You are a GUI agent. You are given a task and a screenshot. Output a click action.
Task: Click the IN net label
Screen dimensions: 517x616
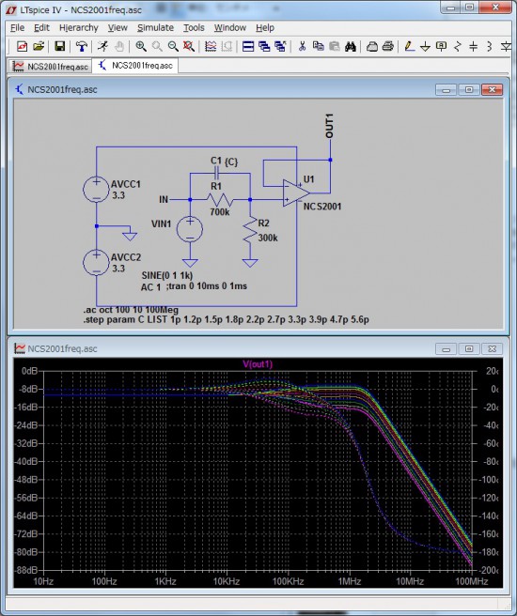pyautogui.click(x=164, y=199)
